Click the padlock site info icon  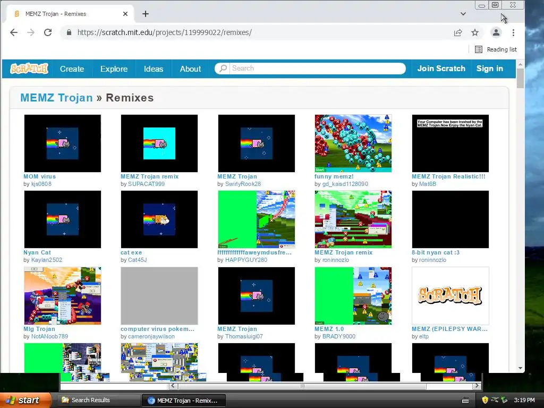point(69,32)
